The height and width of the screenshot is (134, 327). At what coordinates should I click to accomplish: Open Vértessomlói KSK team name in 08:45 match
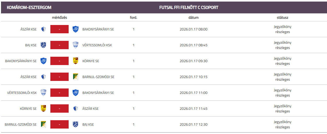point(97,45)
